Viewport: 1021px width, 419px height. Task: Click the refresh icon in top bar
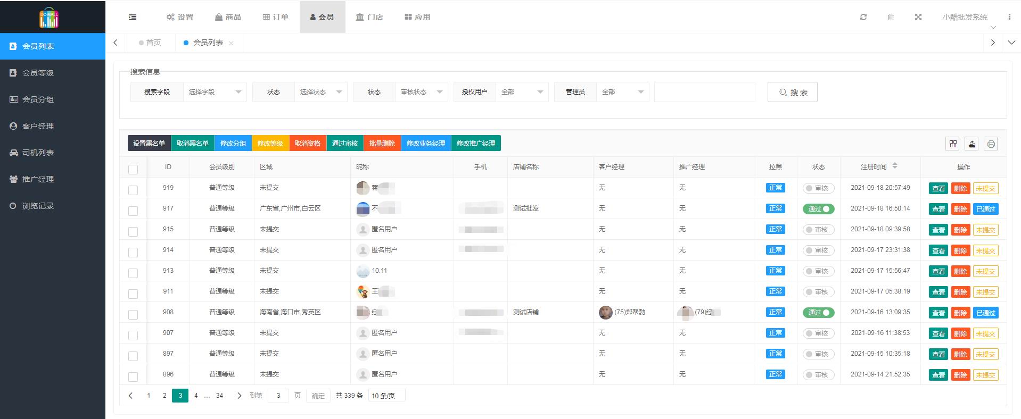point(863,17)
